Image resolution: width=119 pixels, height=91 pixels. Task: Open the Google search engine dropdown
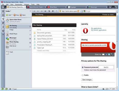click(x=116, y=11)
